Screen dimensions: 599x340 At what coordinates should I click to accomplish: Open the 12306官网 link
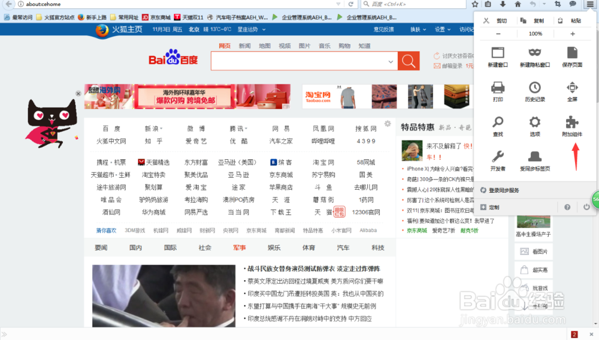click(366, 212)
